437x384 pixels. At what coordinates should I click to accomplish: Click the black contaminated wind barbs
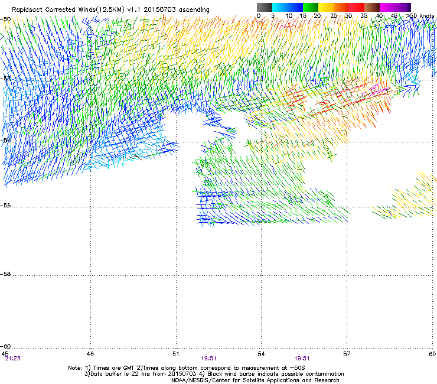click(132, 158)
